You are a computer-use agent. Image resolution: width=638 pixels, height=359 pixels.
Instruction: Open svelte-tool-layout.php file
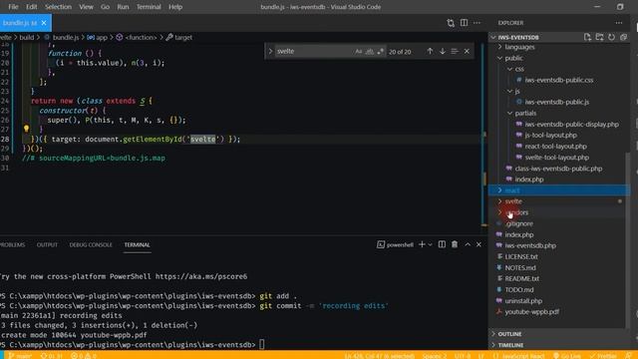(556, 158)
